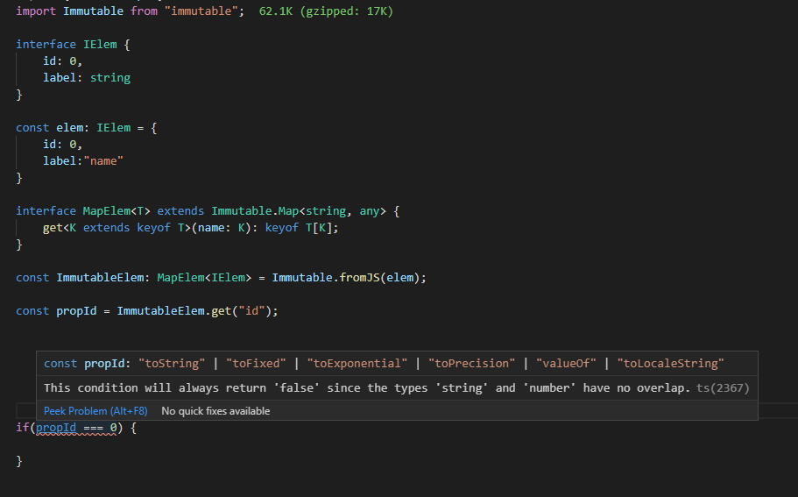Click the 'interface MapElem<T> extends' line
The height and width of the screenshot is (497, 798).
pos(208,211)
